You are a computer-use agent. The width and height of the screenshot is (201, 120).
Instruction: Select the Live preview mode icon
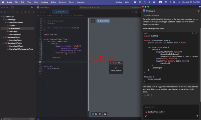click(x=93, y=114)
